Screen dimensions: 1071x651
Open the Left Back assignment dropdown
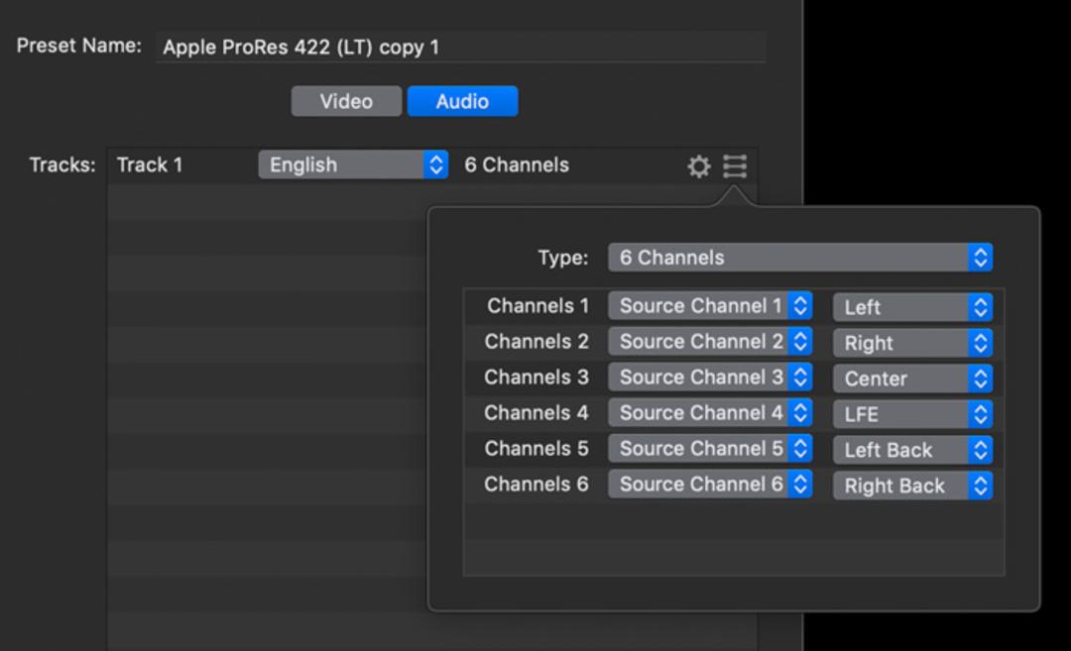(x=912, y=450)
